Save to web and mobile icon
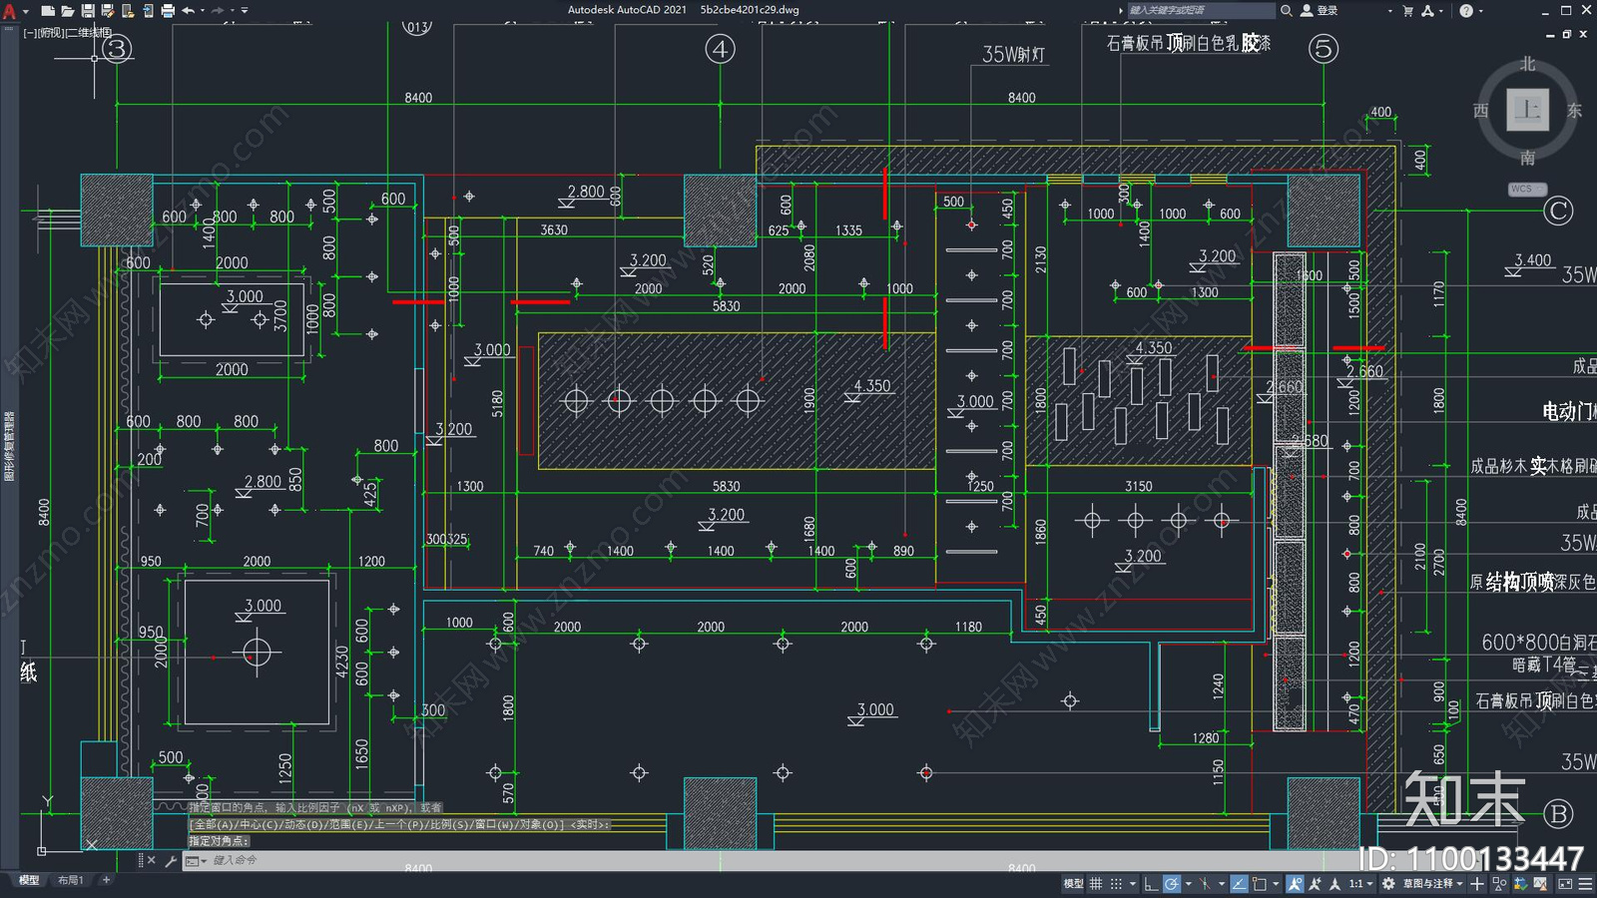Viewport: 1597px width, 898px height. [148, 11]
